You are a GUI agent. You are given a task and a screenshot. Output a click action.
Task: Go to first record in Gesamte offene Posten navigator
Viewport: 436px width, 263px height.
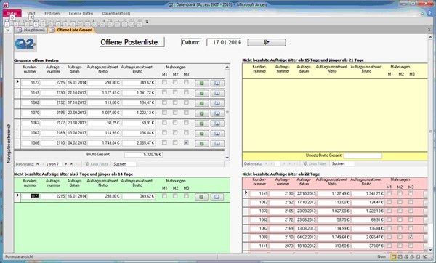(38, 164)
